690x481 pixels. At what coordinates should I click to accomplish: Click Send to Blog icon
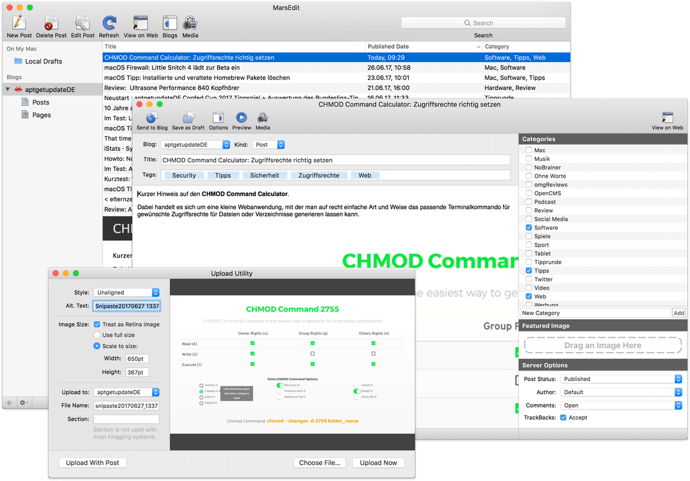pyautogui.click(x=152, y=118)
